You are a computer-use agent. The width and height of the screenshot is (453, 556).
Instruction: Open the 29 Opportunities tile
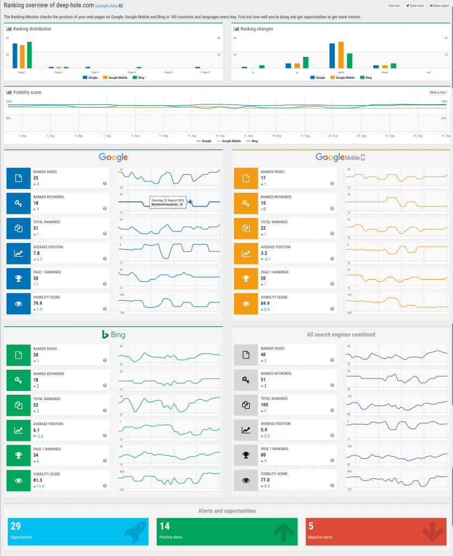pyautogui.click(x=78, y=532)
